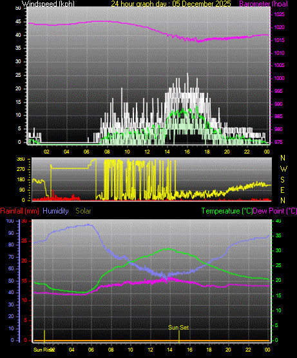Screen dimensions: 297x358
Task: Click the W compass letter beside direction graph
Action: point(283,169)
